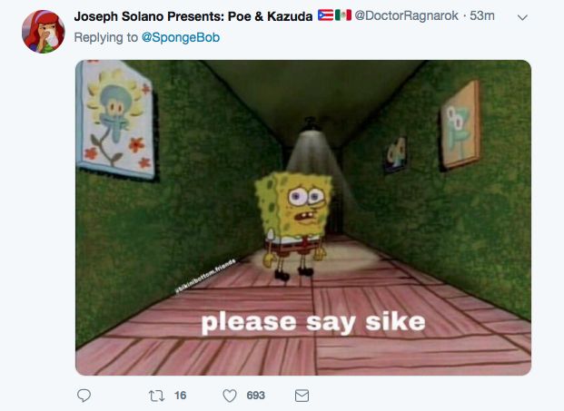
Task: Open Joseph Solano display name
Action: (x=193, y=16)
